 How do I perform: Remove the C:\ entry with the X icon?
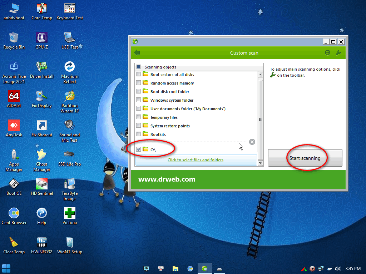click(252, 142)
